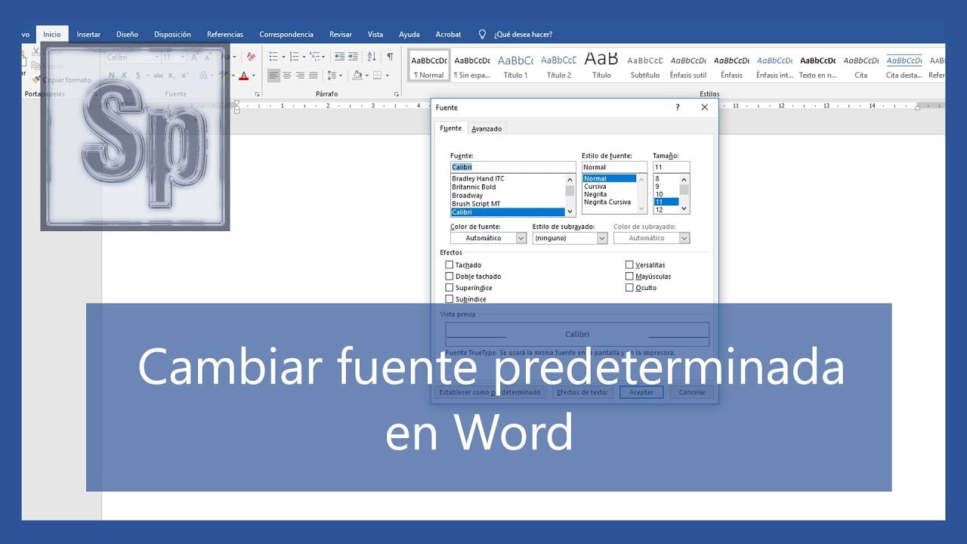The width and height of the screenshot is (967, 544).
Task: Switch to the Vista tab
Action: [375, 34]
